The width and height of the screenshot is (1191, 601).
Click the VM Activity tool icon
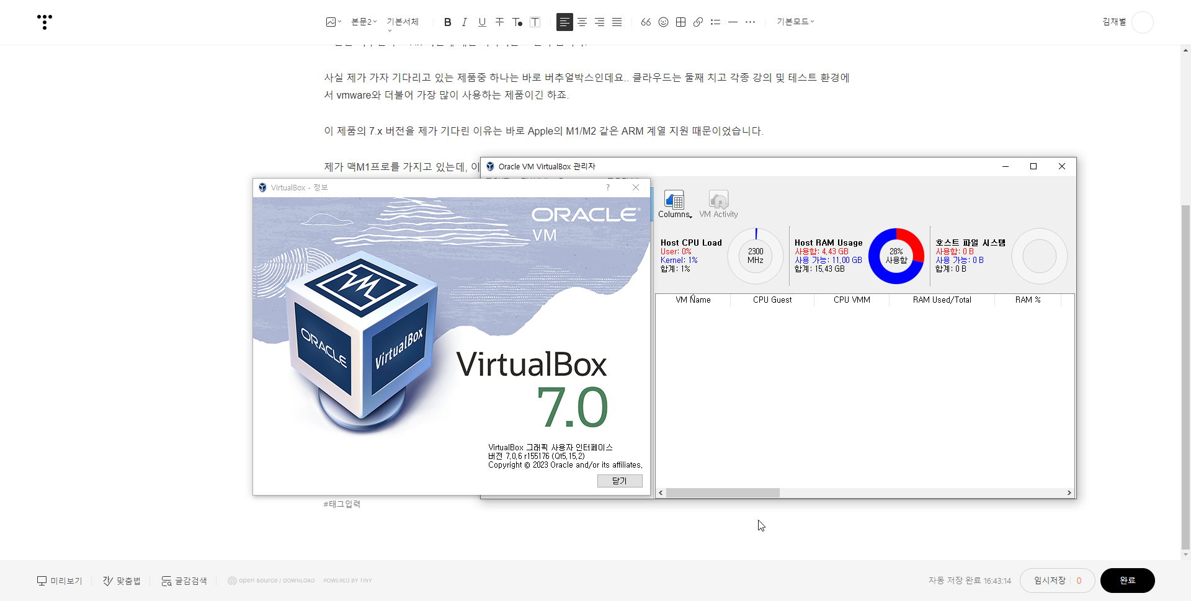[x=718, y=204]
